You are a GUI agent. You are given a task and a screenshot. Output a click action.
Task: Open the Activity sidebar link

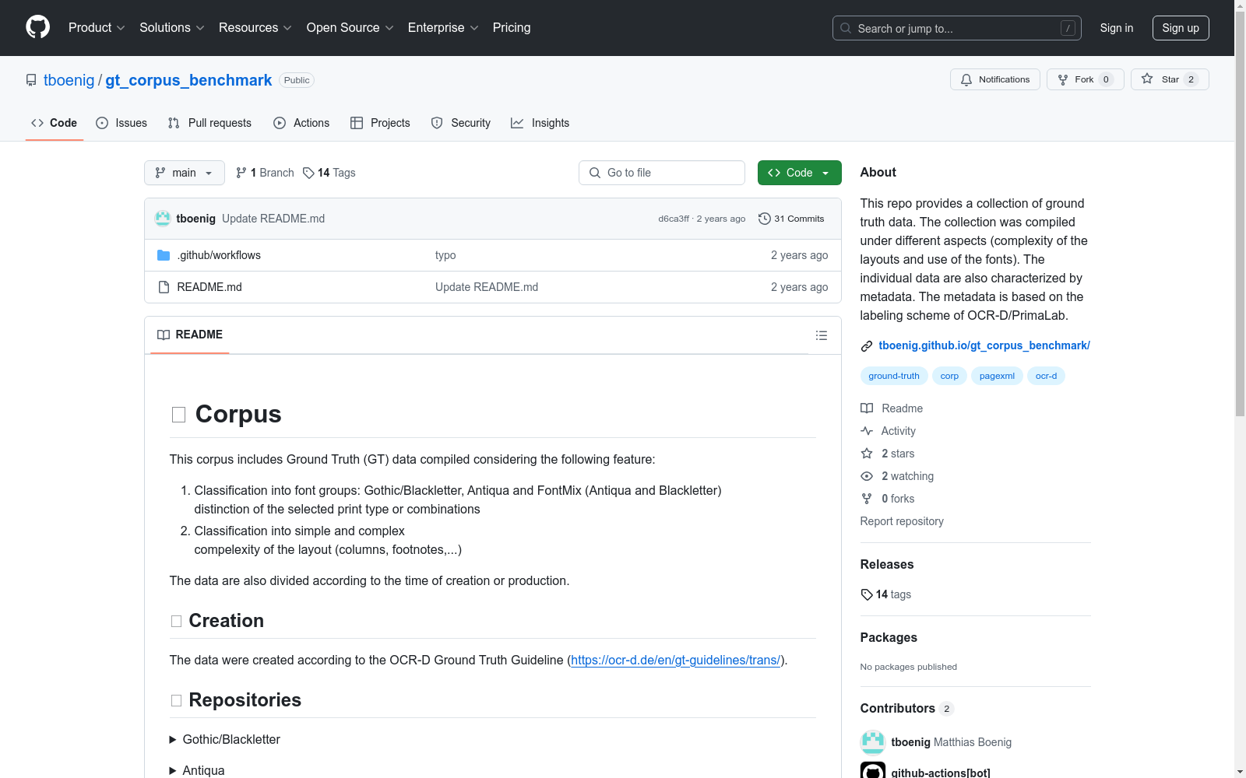(x=889, y=431)
